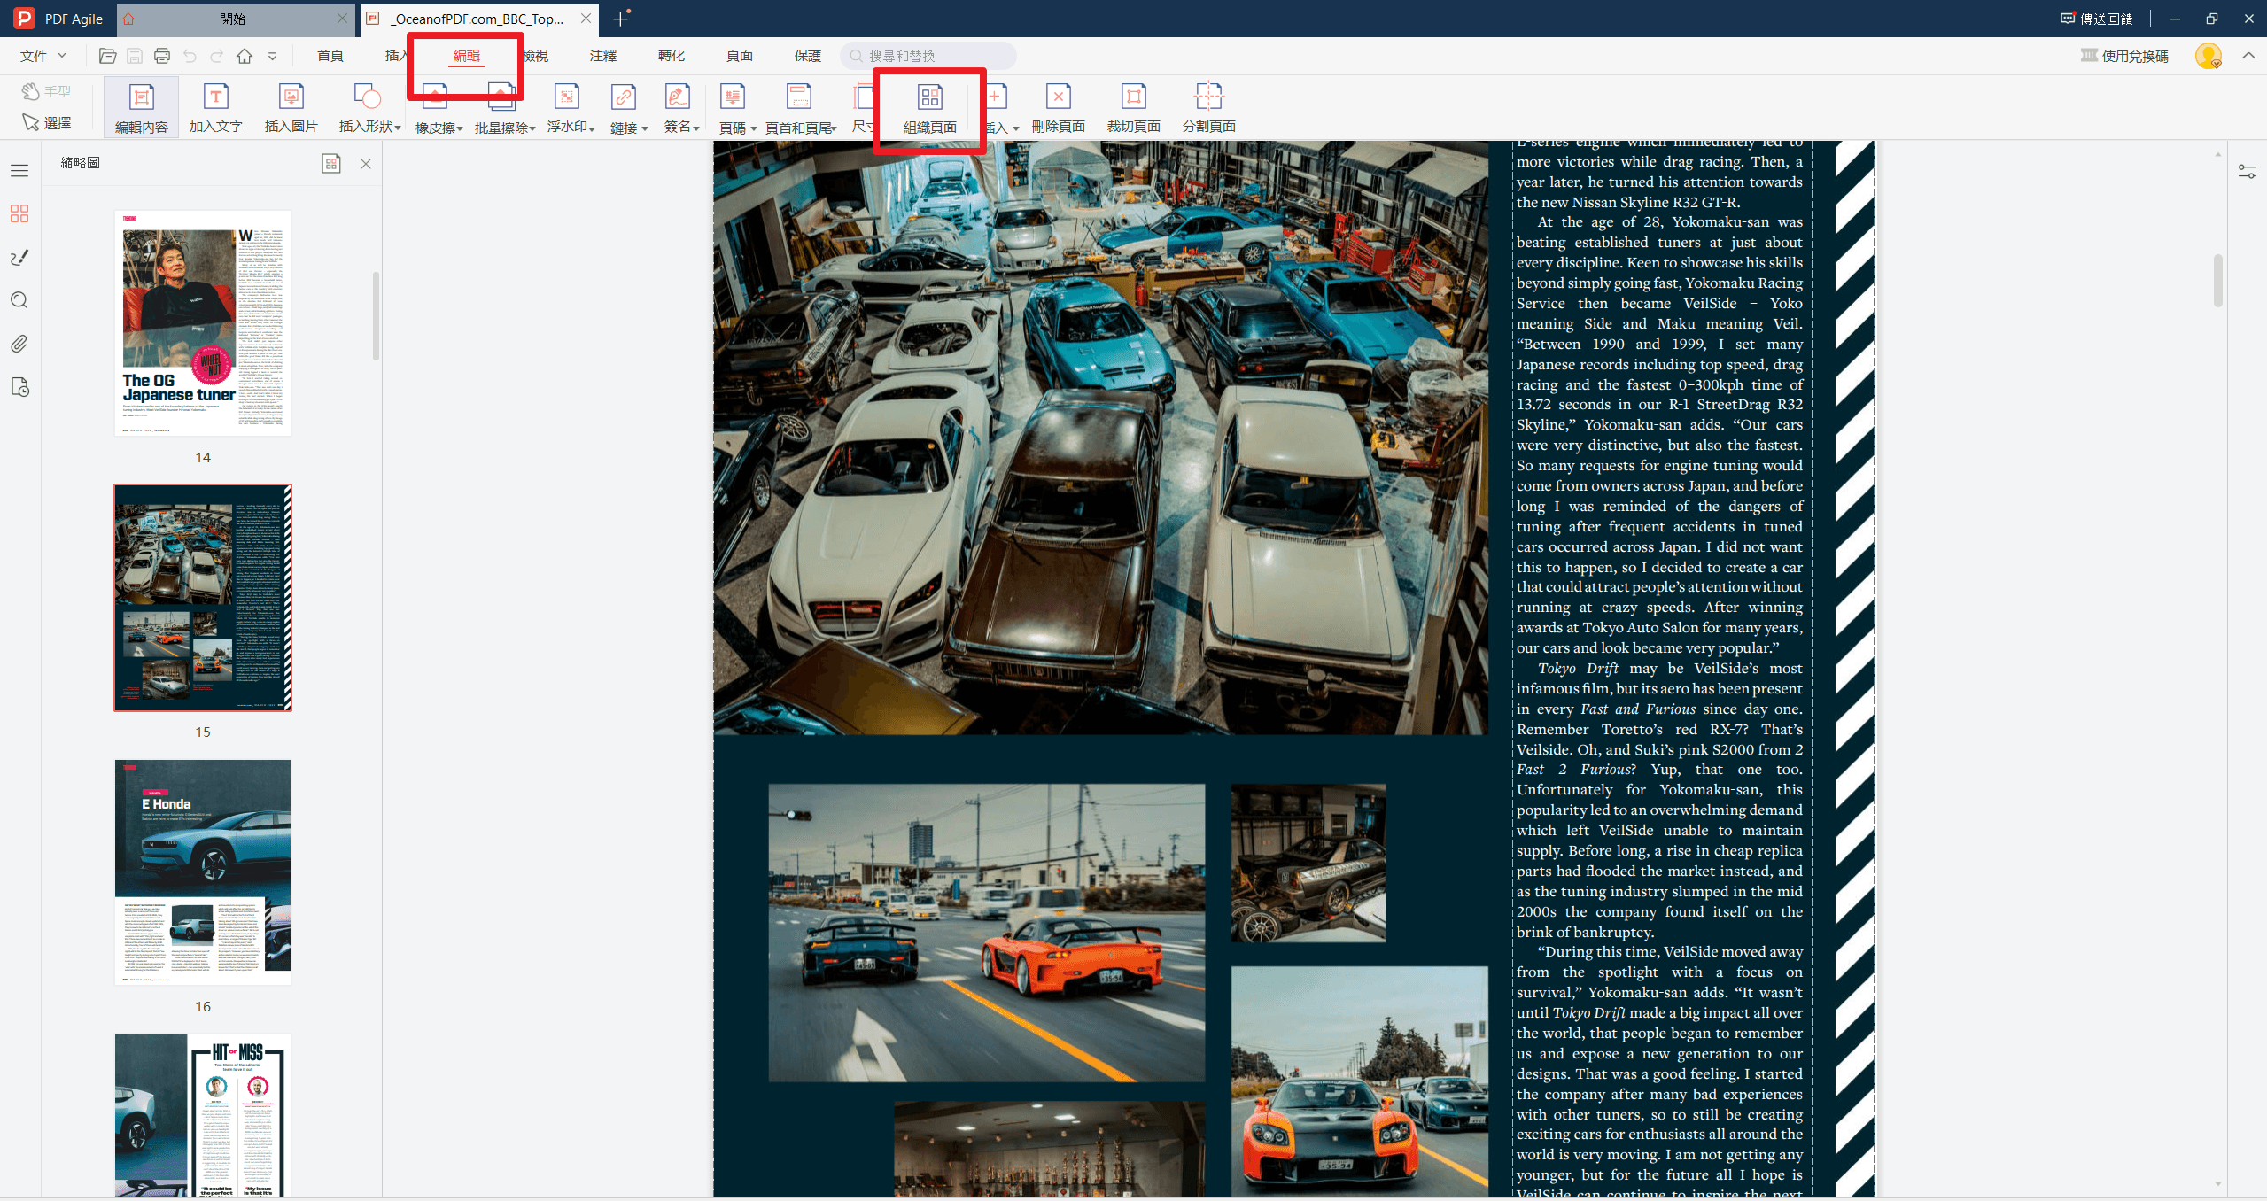Click the 插入圖片 insert image tool

291,107
